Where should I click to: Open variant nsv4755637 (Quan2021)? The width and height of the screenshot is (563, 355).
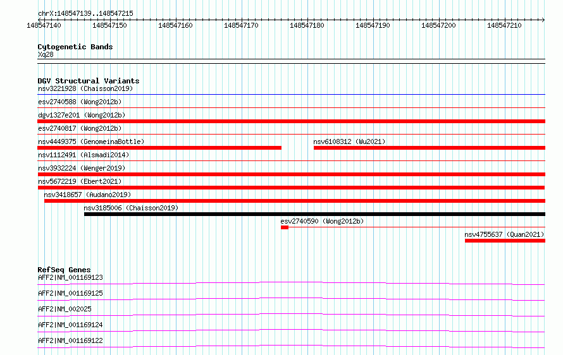click(504, 234)
